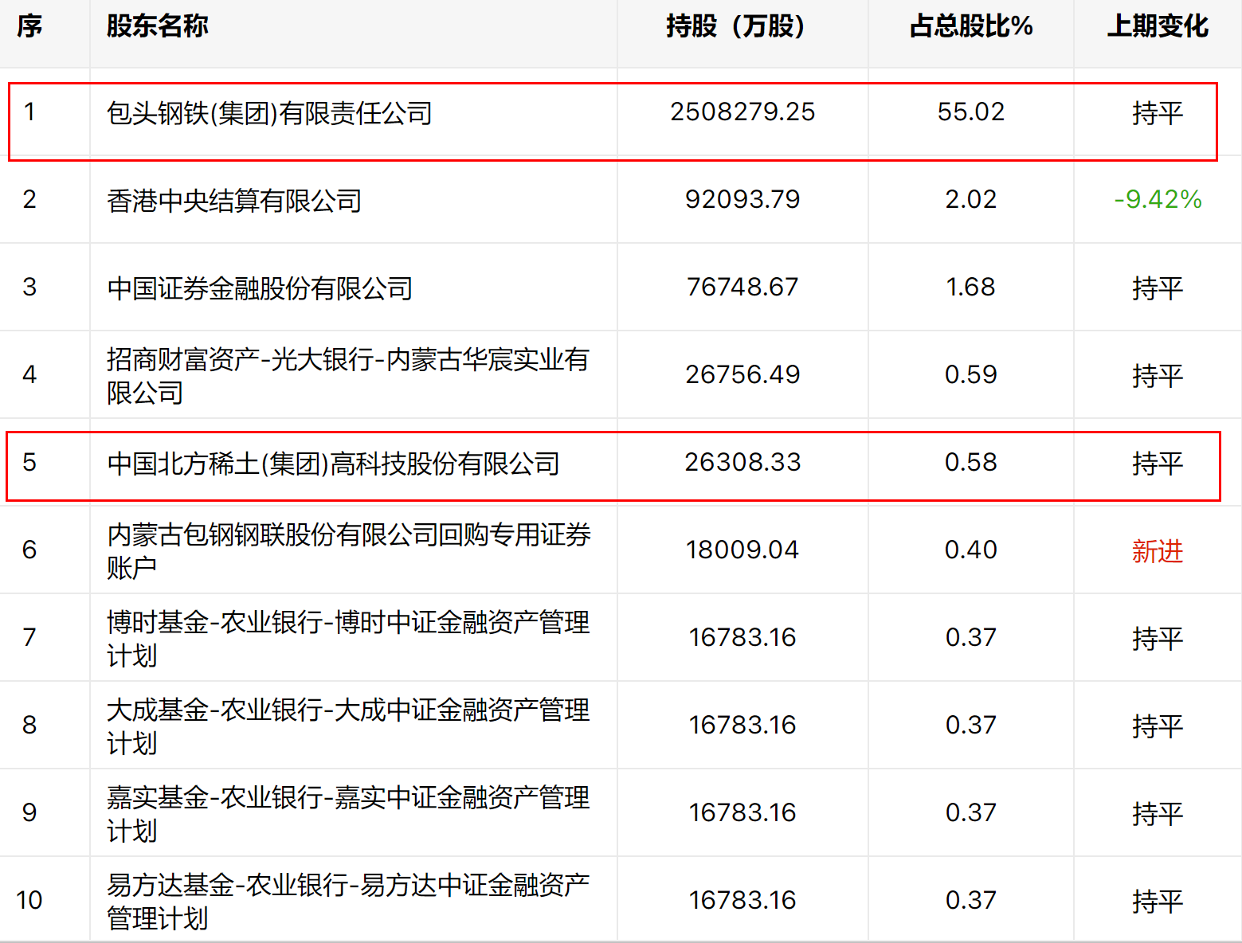
Task: Click 持平 in the 中国证券金融 row
Action: pos(1158,288)
